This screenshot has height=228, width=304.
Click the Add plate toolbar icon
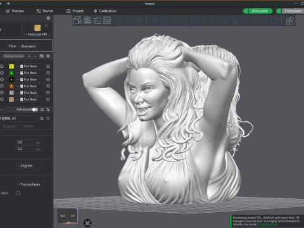[87, 20]
